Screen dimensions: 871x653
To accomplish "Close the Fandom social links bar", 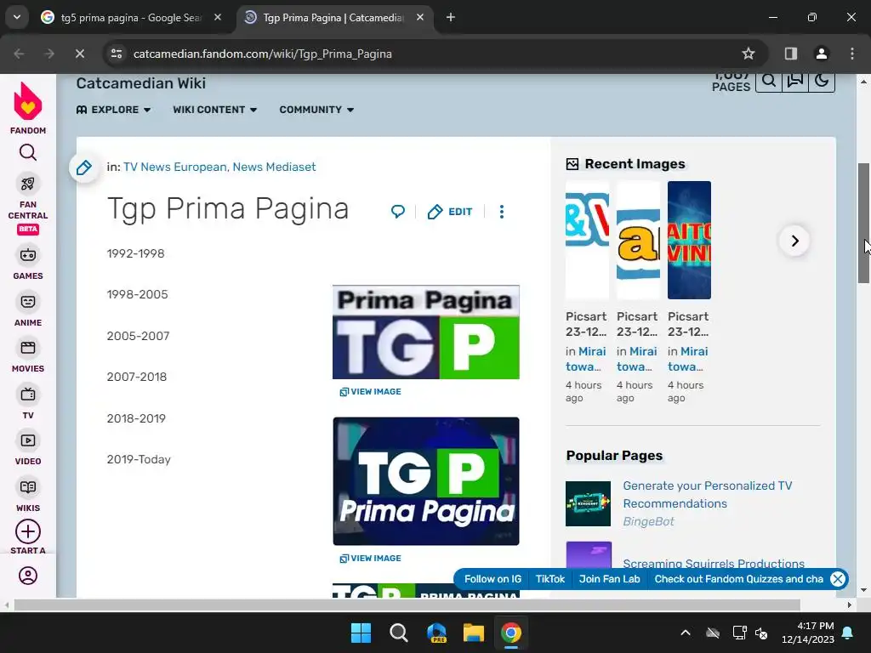I will click(838, 579).
